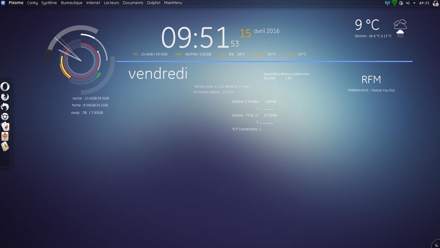Screen dimensions: 440x248
Task: Click the RAM usage '662MiB / 3.81GiB'
Action: [198, 54]
